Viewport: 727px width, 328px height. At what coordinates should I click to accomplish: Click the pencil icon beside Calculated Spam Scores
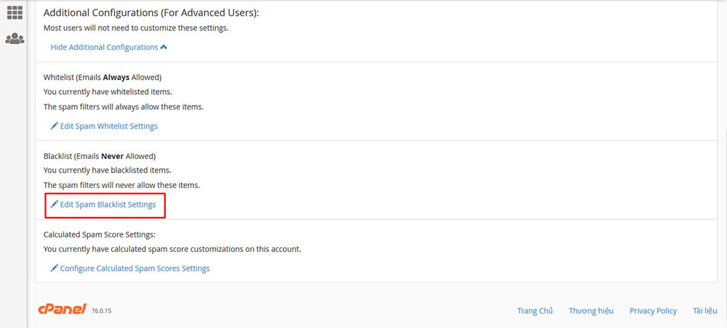55,268
